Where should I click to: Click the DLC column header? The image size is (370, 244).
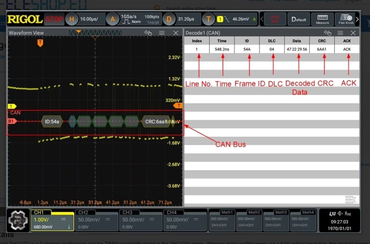point(272,41)
